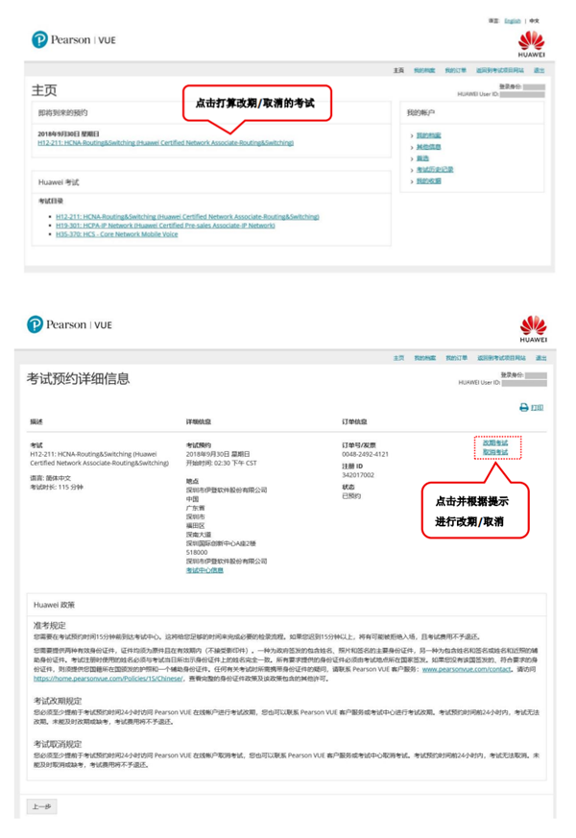Click 退出 in the details page nav bar
Viewport: 576px width, 838px height.
click(x=541, y=358)
